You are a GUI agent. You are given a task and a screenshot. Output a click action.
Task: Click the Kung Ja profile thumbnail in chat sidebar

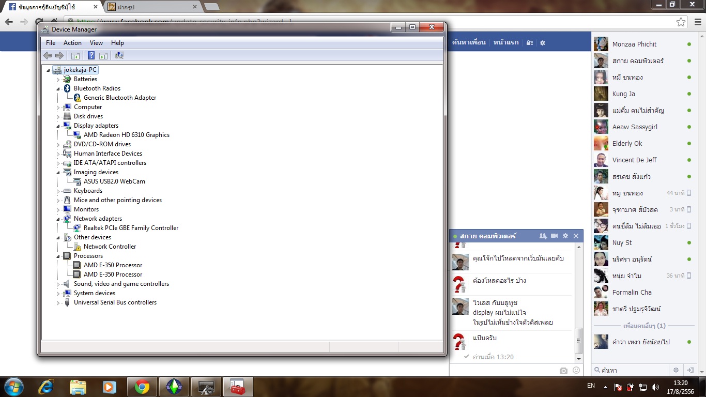coord(601,94)
